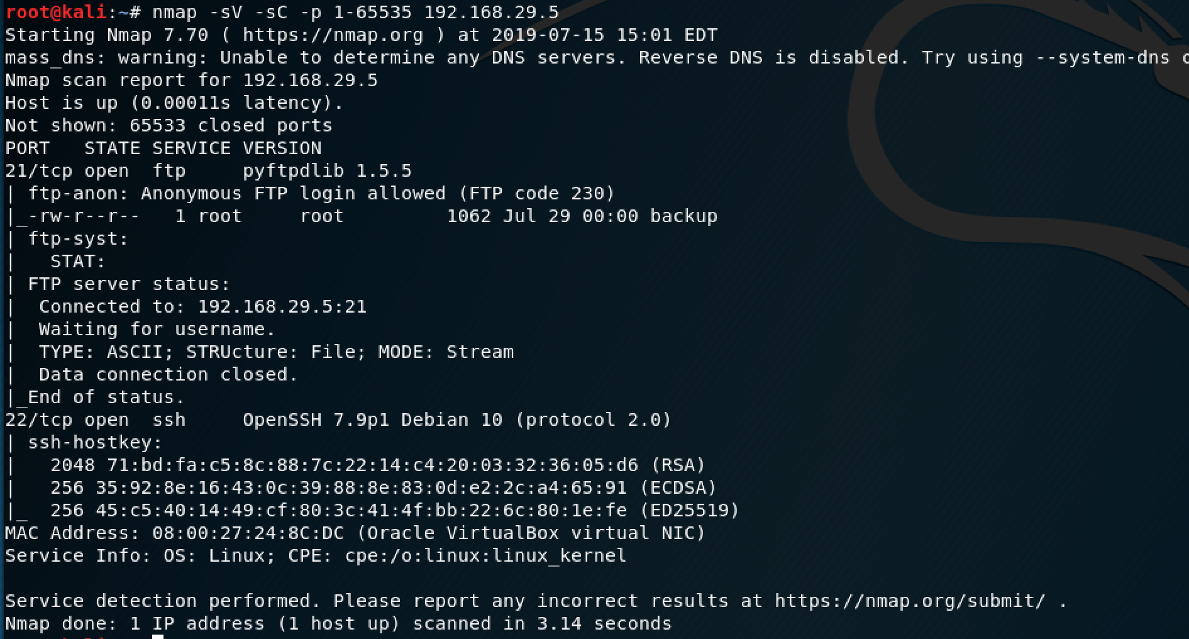Click the 'Connected to: 192.168.29.5:21' line
1189x639 pixels.
[202, 307]
